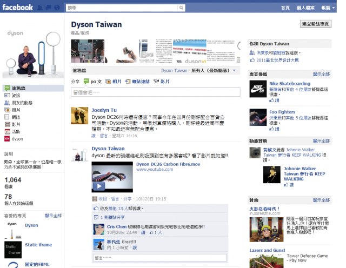Show all 專頁推薦 via 顯示全部
The height and width of the screenshot is (268, 346).
[321, 75]
